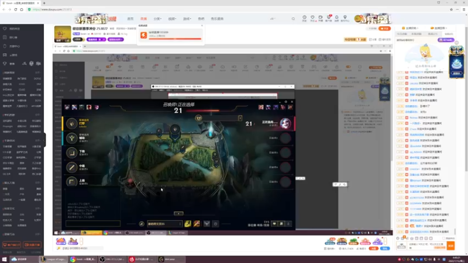Image resolution: width=468 pixels, height=263 pixels.
Task: Close the task message popup
Action: tap(202, 26)
